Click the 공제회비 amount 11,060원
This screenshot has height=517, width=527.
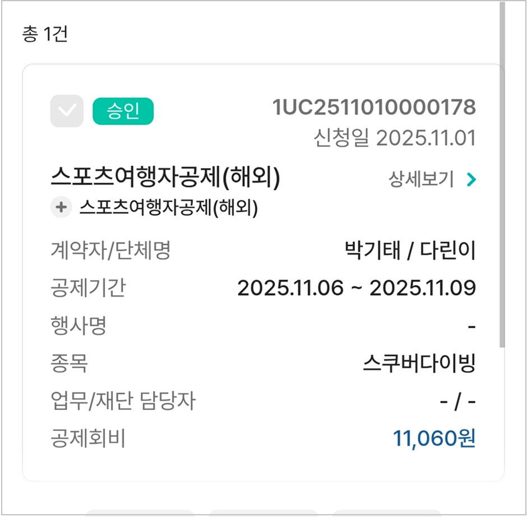(x=434, y=439)
